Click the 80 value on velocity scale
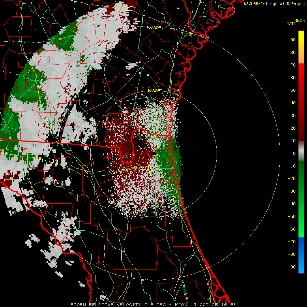The width and height of the screenshot is (307, 307). pyautogui.click(x=293, y=52)
